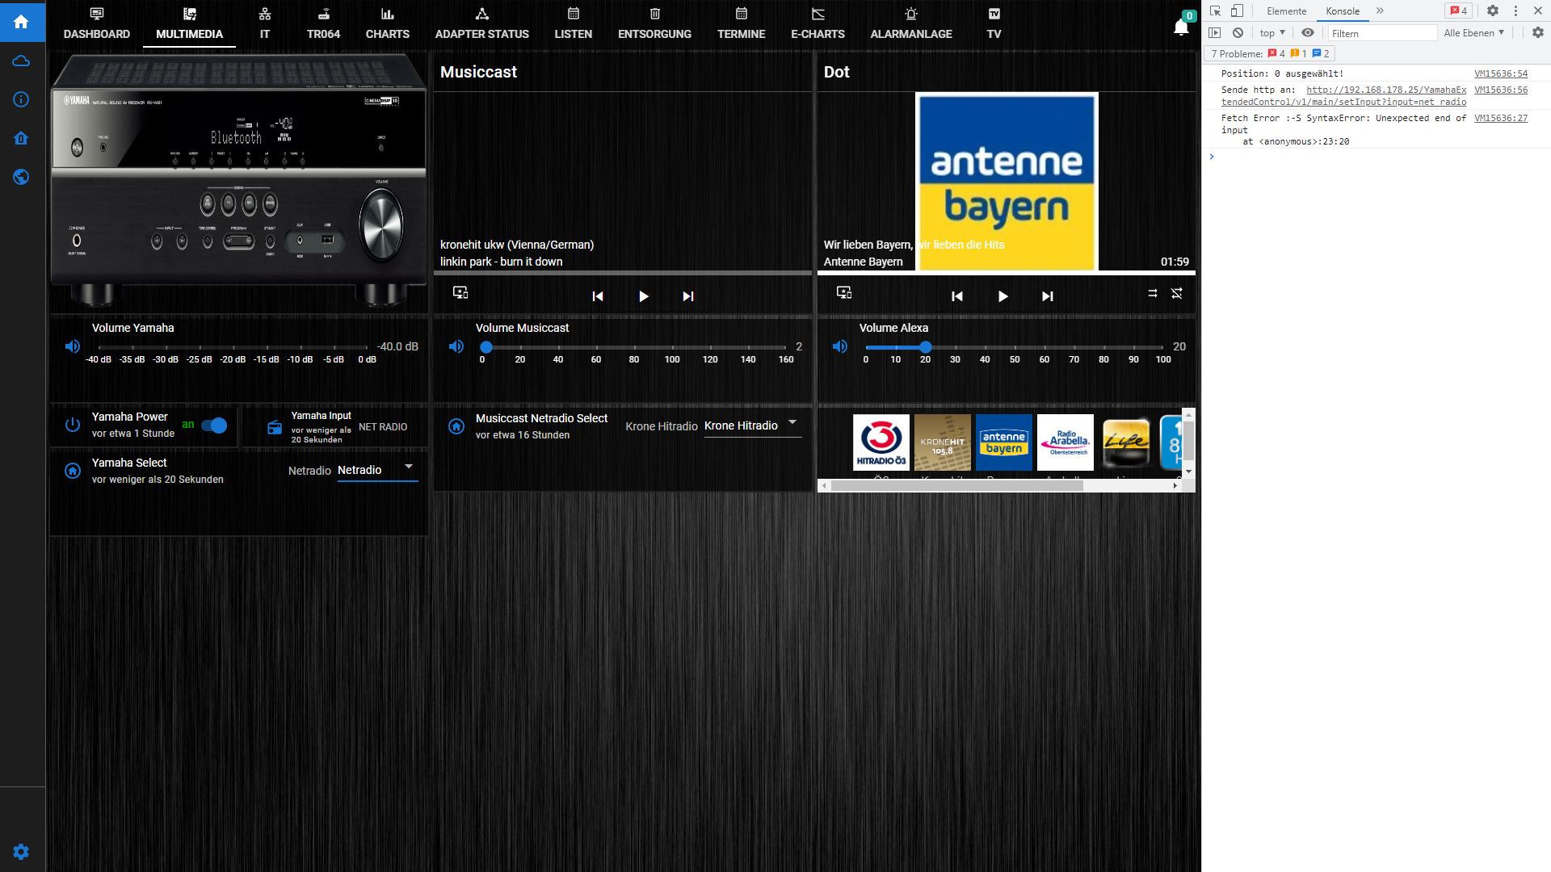Viewport: 1551px width, 872px height.
Task: Open notifications bell icon
Action: tap(1181, 27)
